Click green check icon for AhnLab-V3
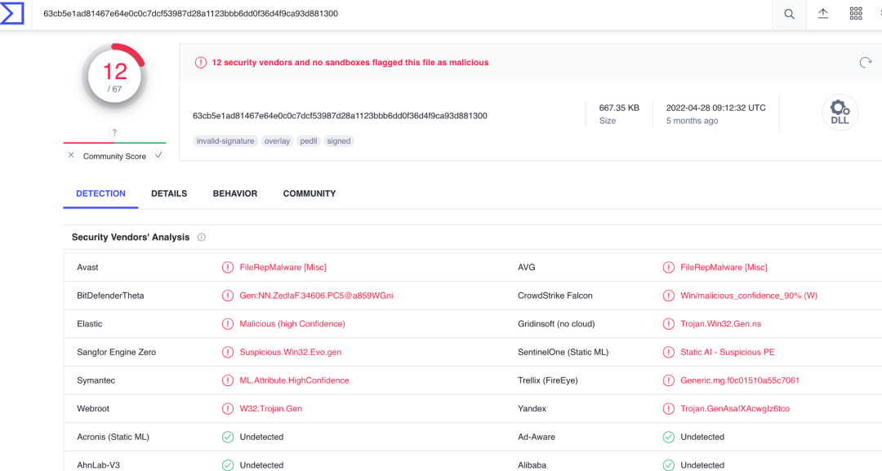Viewport: 882px width, 471px height. (228, 464)
